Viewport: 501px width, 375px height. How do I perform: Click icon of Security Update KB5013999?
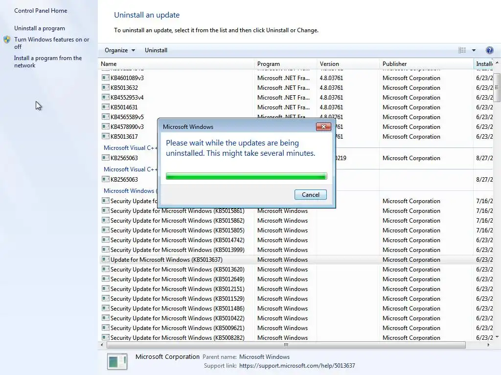click(x=106, y=250)
